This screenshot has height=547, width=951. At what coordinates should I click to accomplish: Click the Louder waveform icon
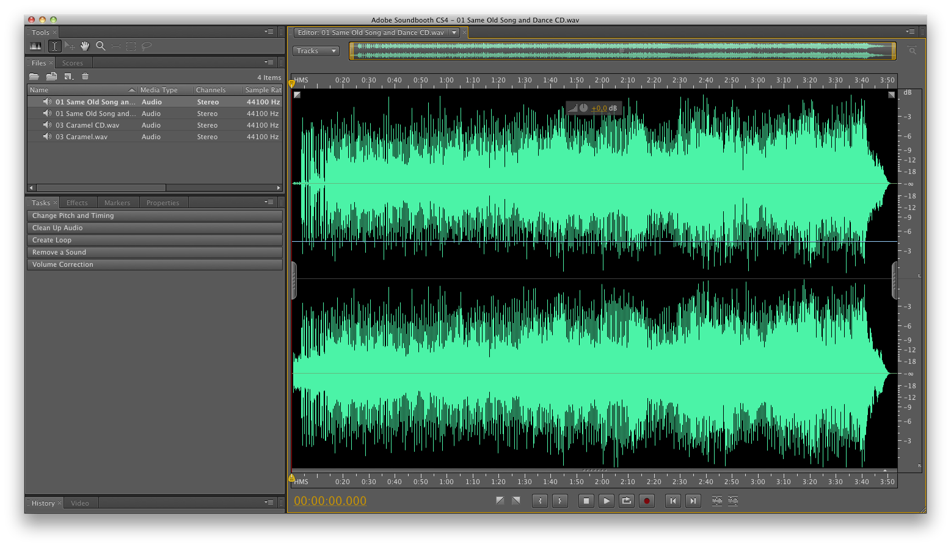(x=717, y=501)
